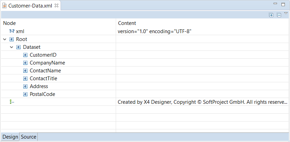Click the xml processing instruction icon
This screenshot has height=142, width=290.
(x=12, y=31)
